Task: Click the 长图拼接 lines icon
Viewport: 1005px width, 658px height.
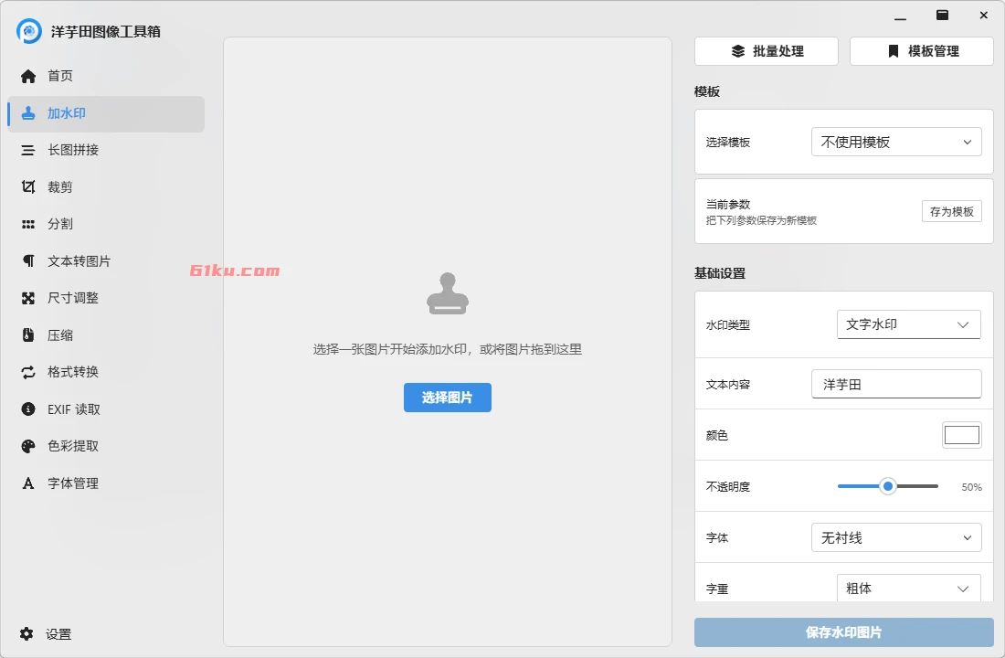Action: coord(28,150)
